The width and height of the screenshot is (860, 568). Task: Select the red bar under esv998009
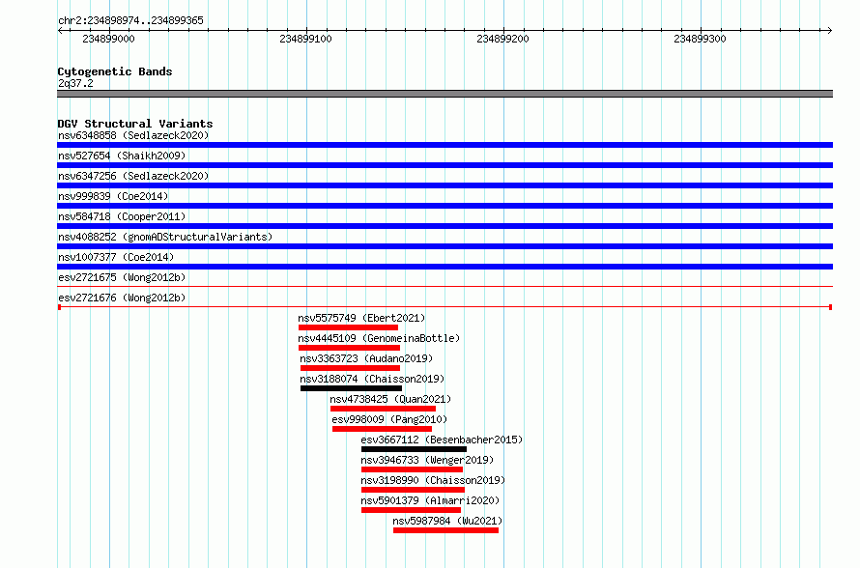pos(382,429)
